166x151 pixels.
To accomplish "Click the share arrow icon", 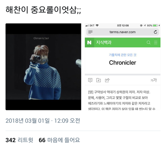I will (x=107, y=80).
